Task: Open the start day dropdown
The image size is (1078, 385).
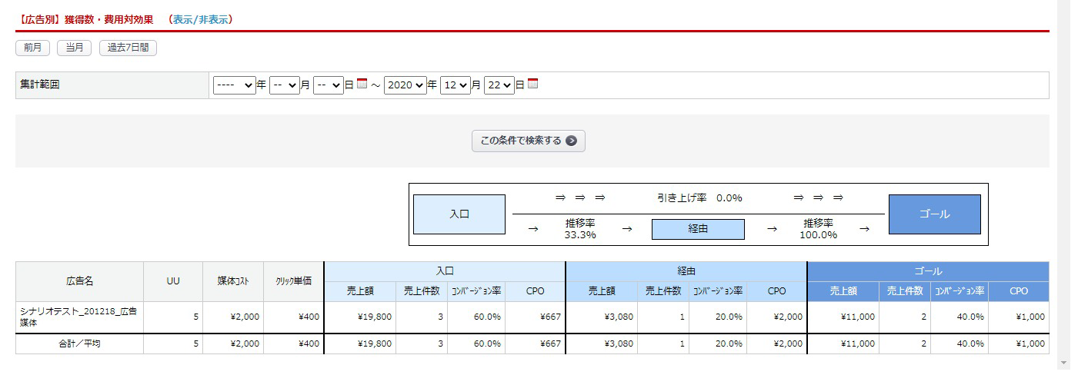Action: [328, 85]
